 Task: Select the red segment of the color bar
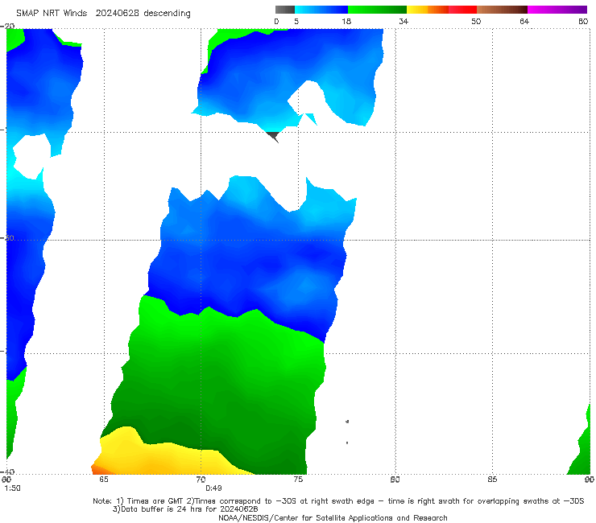pos(462,10)
